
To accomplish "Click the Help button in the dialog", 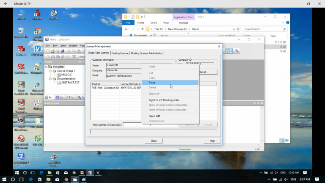I will point(212,141).
